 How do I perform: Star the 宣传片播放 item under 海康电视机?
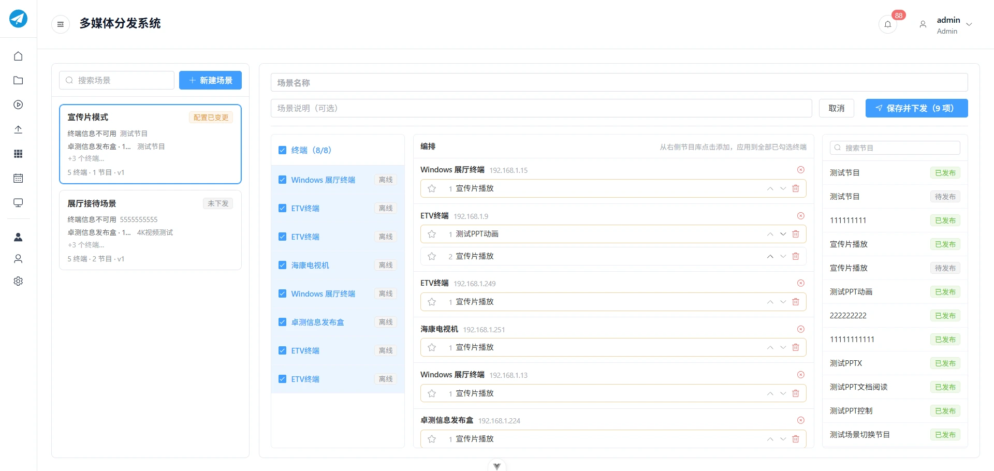[x=432, y=347]
